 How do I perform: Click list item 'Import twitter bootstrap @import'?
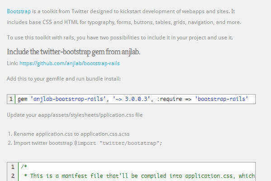(x=88, y=143)
